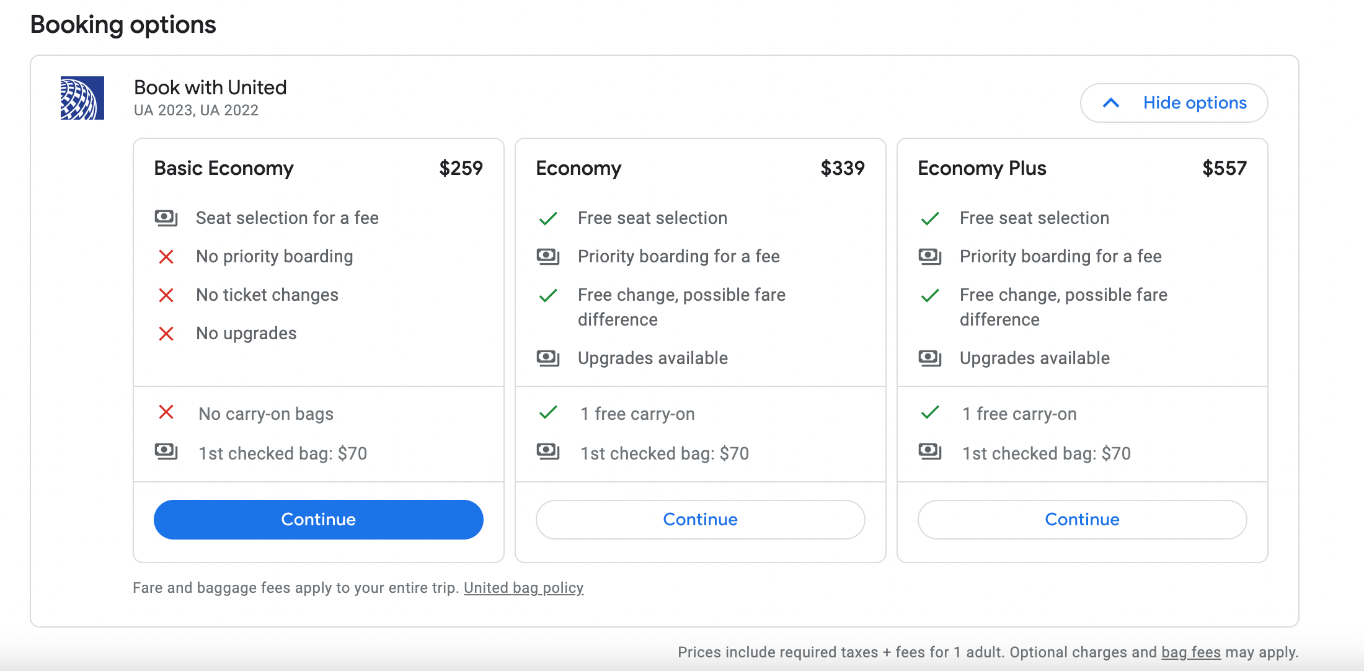Click red X next to No upgrades
Screen dimensions: 1364x671
(x=166, y=334)
